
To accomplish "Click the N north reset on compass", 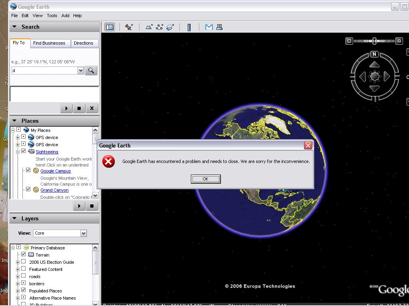I will (374, 54).
